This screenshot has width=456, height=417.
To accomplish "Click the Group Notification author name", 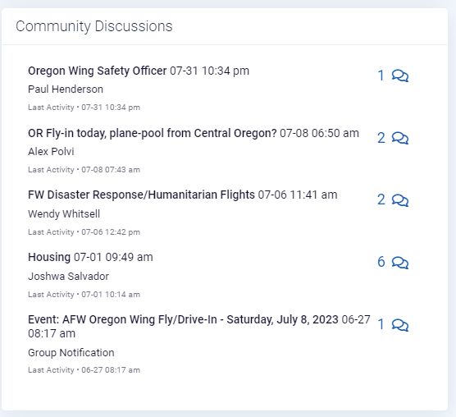I will (71, 353).
